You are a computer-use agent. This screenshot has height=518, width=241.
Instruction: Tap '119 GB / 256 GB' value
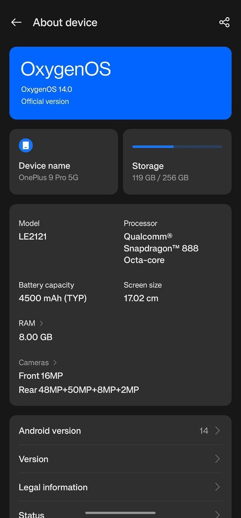tap(160, 178)
